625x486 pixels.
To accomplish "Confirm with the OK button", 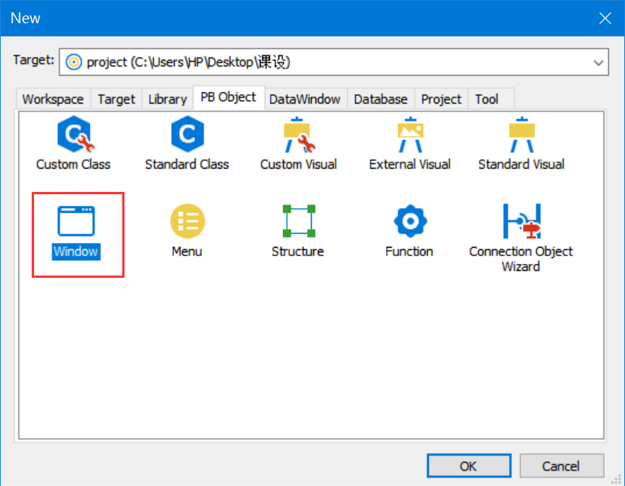I will pyautogui.click(x=469, y=465).
